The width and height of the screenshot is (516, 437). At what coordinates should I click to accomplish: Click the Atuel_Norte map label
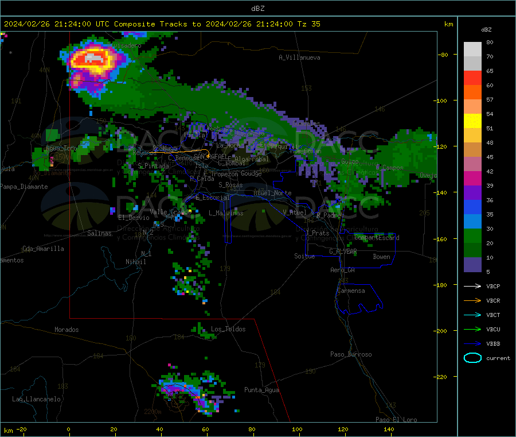[272, 193]
